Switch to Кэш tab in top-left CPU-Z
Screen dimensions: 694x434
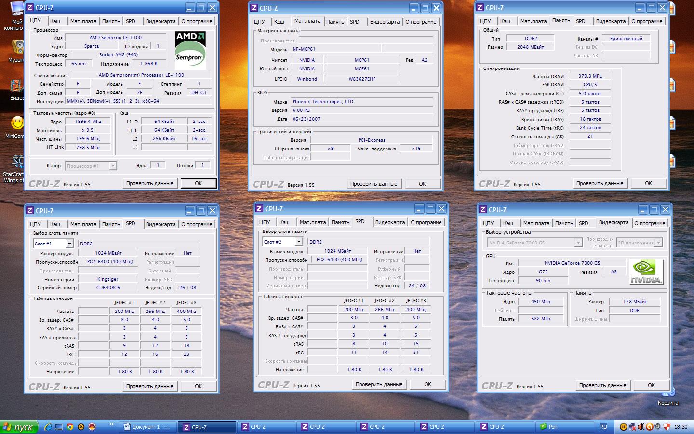tap(55, 21)
